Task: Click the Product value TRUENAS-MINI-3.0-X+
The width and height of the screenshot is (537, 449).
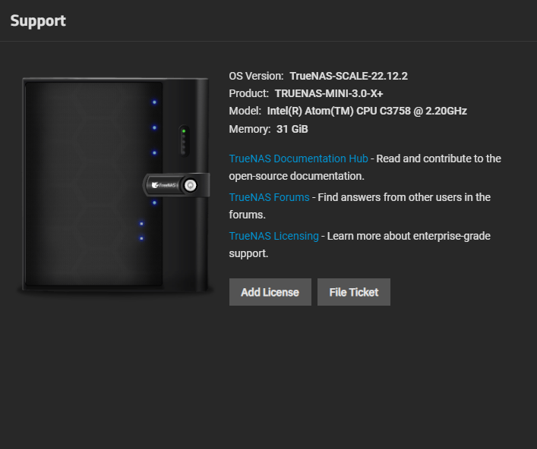Action: coord(329,93)
